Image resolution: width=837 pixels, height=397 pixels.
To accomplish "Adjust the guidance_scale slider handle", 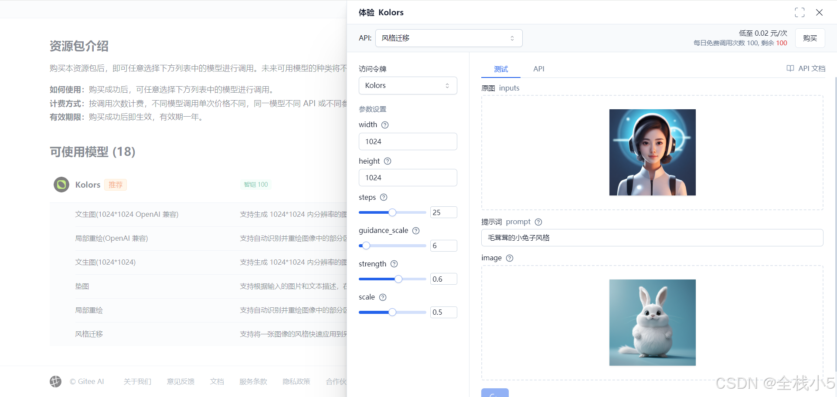I will (366, 246).
